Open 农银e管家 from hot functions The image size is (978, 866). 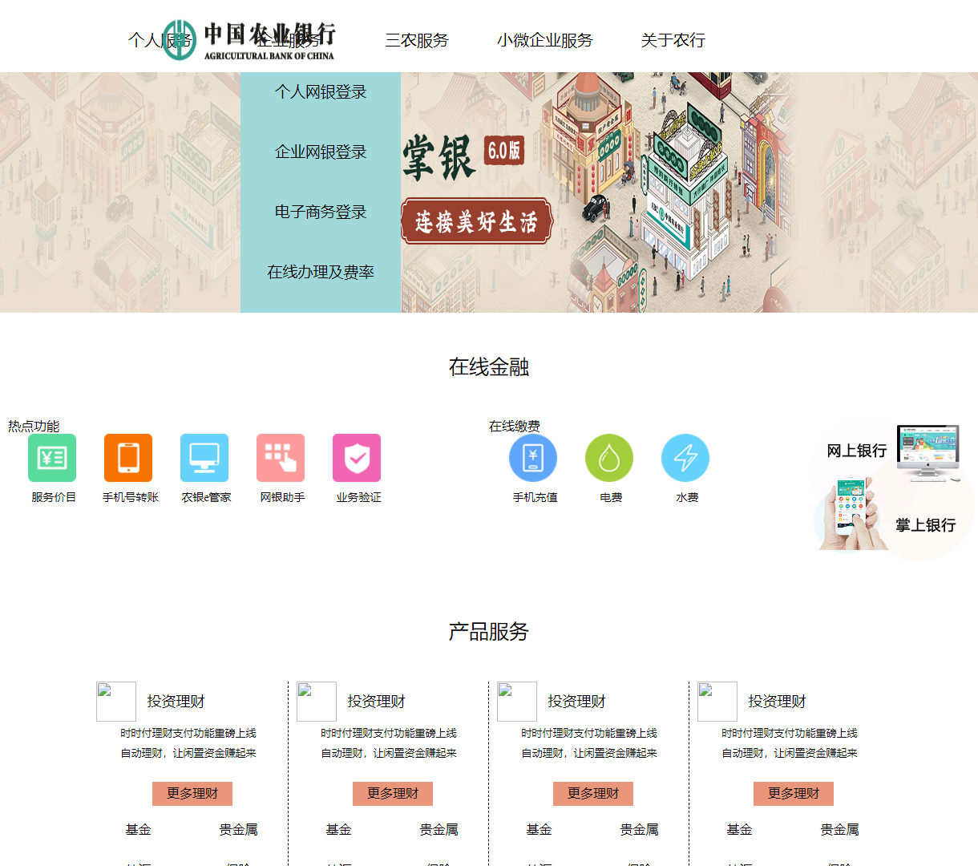coord(204,458)
